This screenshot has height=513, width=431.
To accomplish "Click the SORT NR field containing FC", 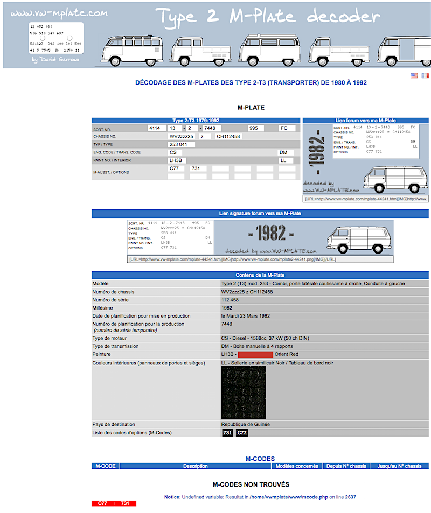I will (x=287, y=128).
